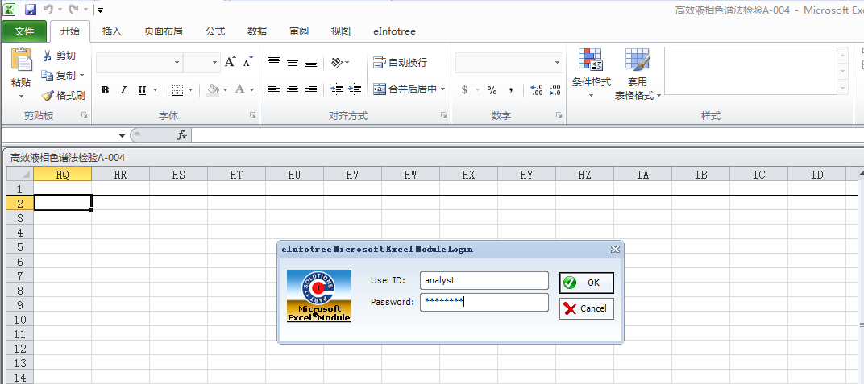Switch to the eInfotree ribbon tab
Screen dimensions: 864x384
coord(394,31)
